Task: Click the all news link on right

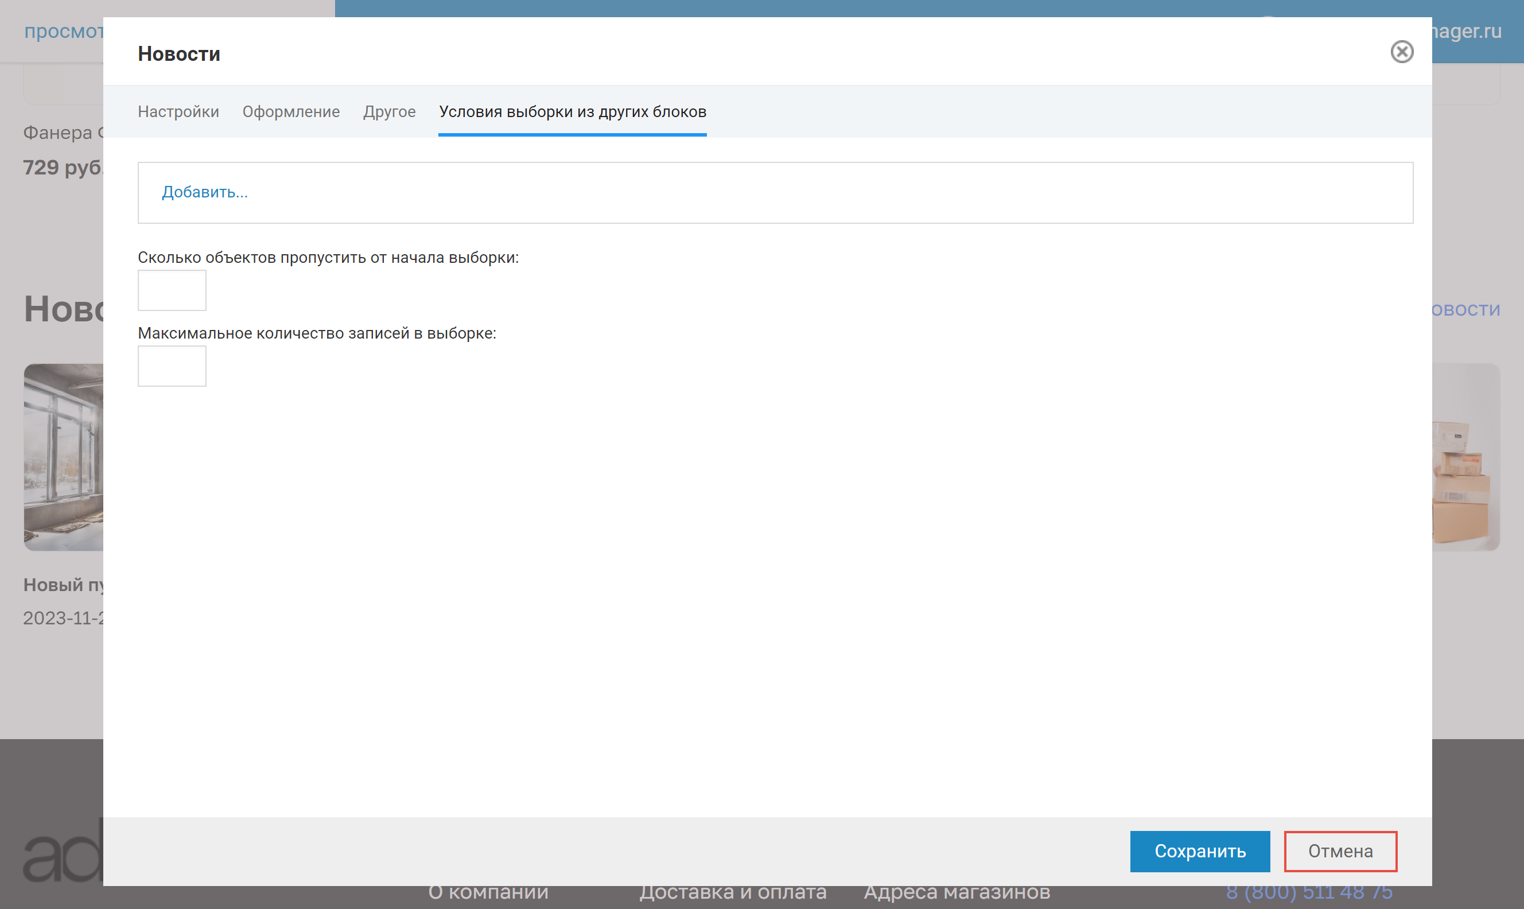Action: click(x=1465, y=309)
